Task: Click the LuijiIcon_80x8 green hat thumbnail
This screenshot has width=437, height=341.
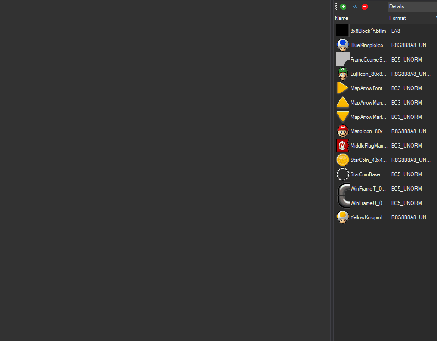Action: click(342, 74)
